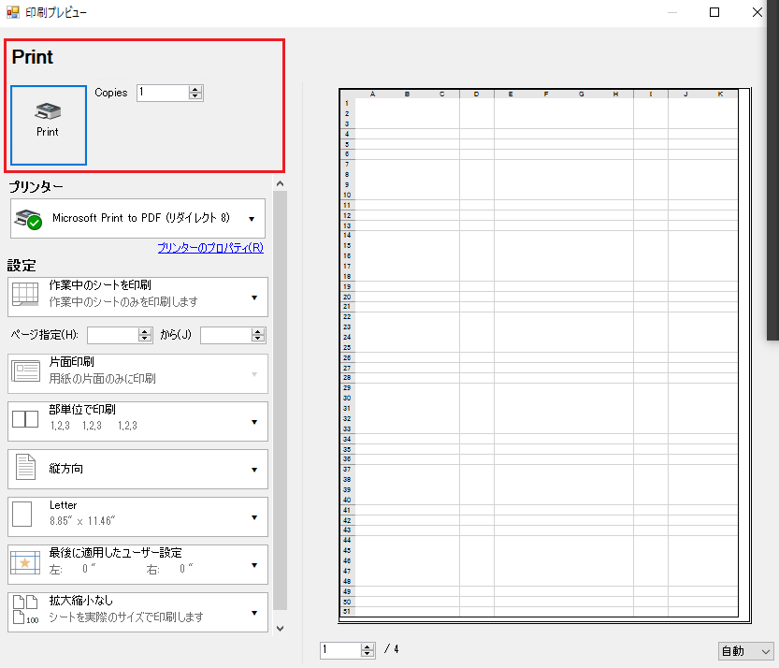Click the 印刷プレビュー window title icon
This screenshot has width=779, height=668.
coord(13,12)
